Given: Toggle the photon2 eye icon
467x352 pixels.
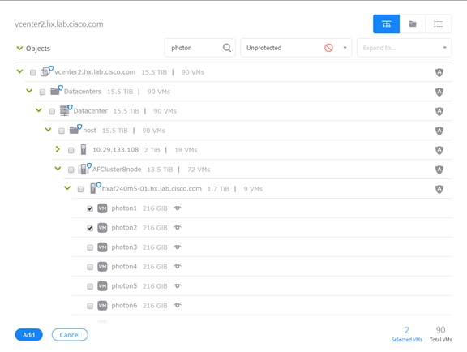Looking at the screenshot, I should pyautogui.click(x=178, y=227).
